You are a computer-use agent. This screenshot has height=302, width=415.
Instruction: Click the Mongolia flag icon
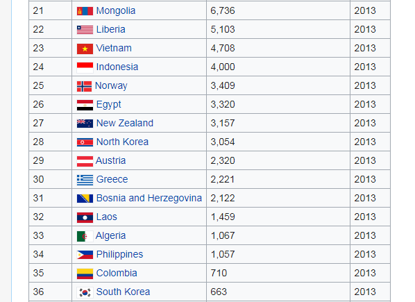coord(85,11)
